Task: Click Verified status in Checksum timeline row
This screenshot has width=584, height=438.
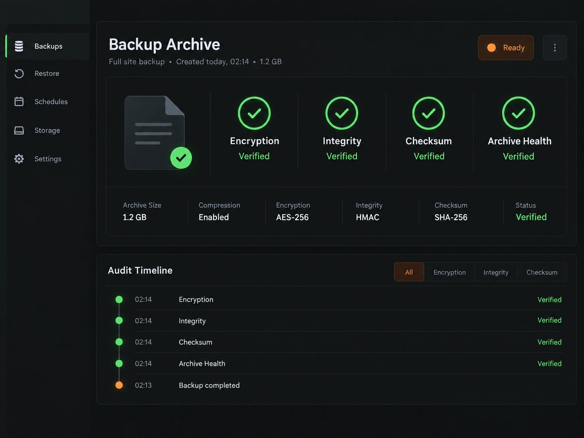Action: (x=549, y=342)
